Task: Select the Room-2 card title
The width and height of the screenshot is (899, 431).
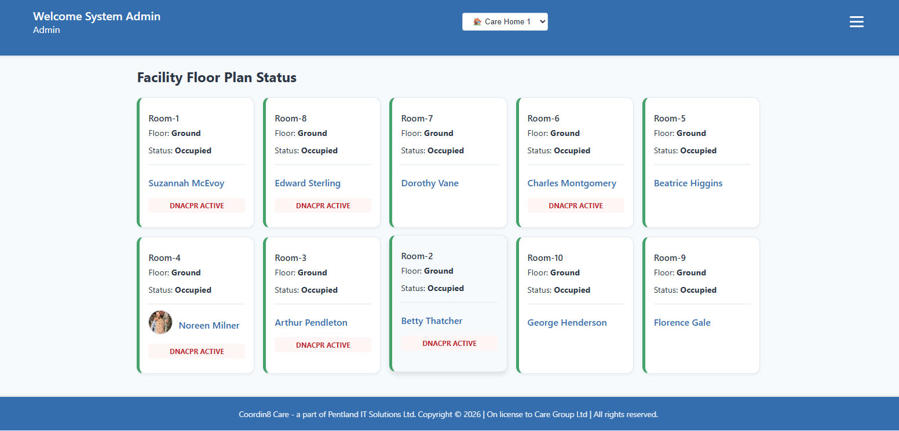Action: (x=417, y=256)
